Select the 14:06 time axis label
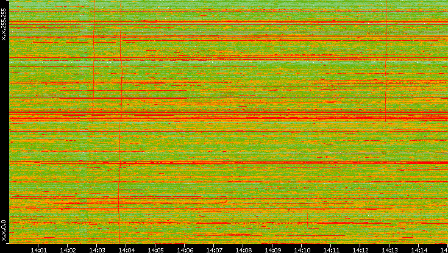The width and height of the screenshot is (448, 253). pos(185,250)
